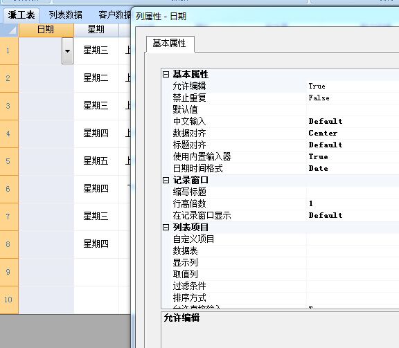Select the 日期时间格式 property row
Viewport: 399px width, 348px height.
tap(285, 168)
